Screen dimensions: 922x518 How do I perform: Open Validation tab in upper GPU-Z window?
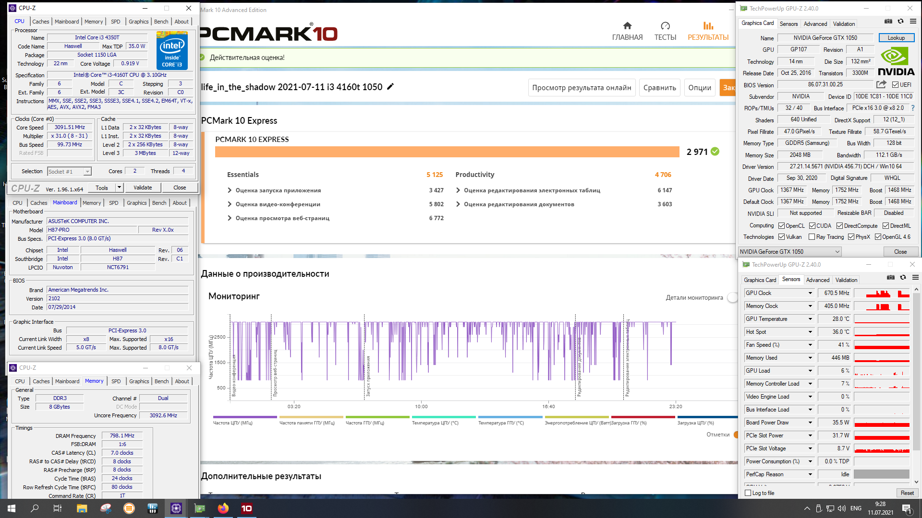[x=844, y=24]
